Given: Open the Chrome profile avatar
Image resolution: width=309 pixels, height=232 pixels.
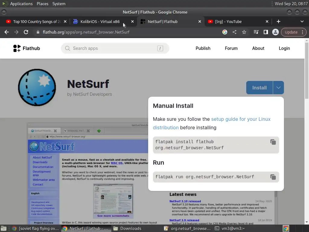Looking at the screenshot, I should point(275,32).
